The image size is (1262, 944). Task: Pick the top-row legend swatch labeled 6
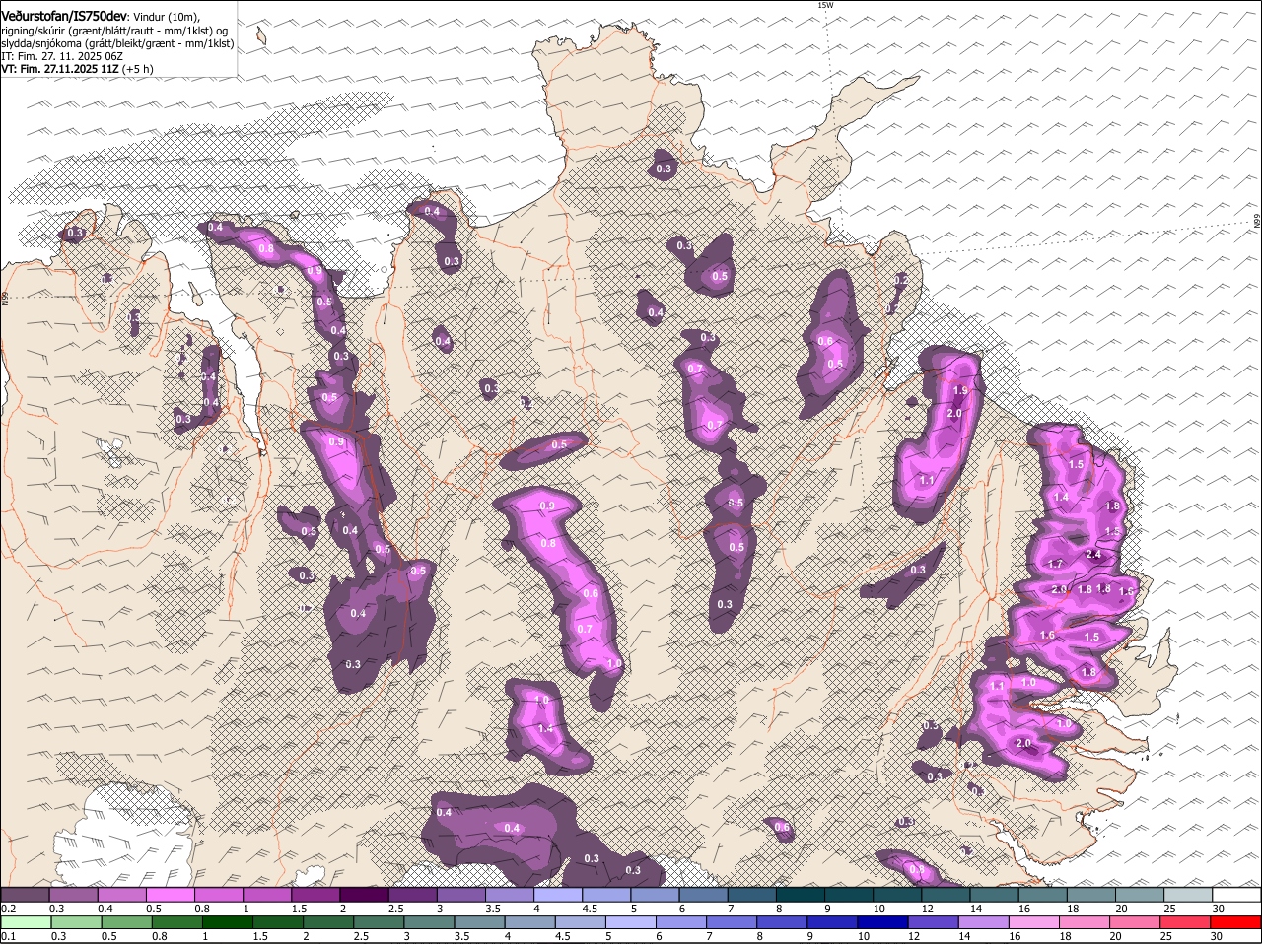pyautogui.click(x=704, y=895)
